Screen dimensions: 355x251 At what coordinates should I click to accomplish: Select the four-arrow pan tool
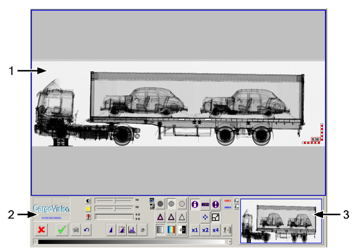(205, 217)
